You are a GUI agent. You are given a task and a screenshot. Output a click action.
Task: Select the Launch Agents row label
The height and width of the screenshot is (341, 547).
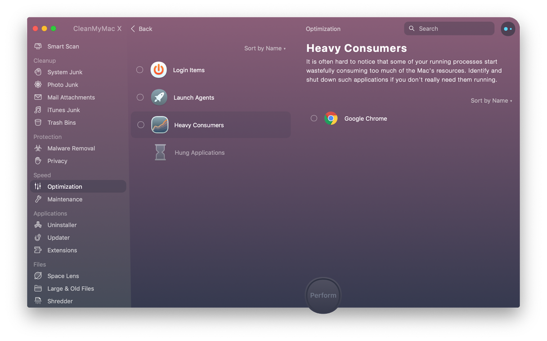(x=194, y=97)
